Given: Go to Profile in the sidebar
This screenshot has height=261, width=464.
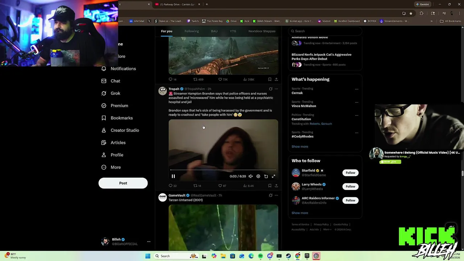Looking at the screenshot, I should coord(112,155).
